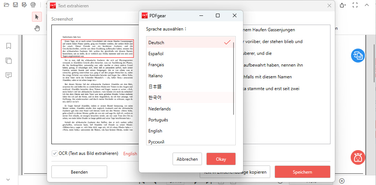Image resolution: width=376 pixels, height=185 pixels.
Task: Close the Text extrahieren window
Action: coord(329,6)
